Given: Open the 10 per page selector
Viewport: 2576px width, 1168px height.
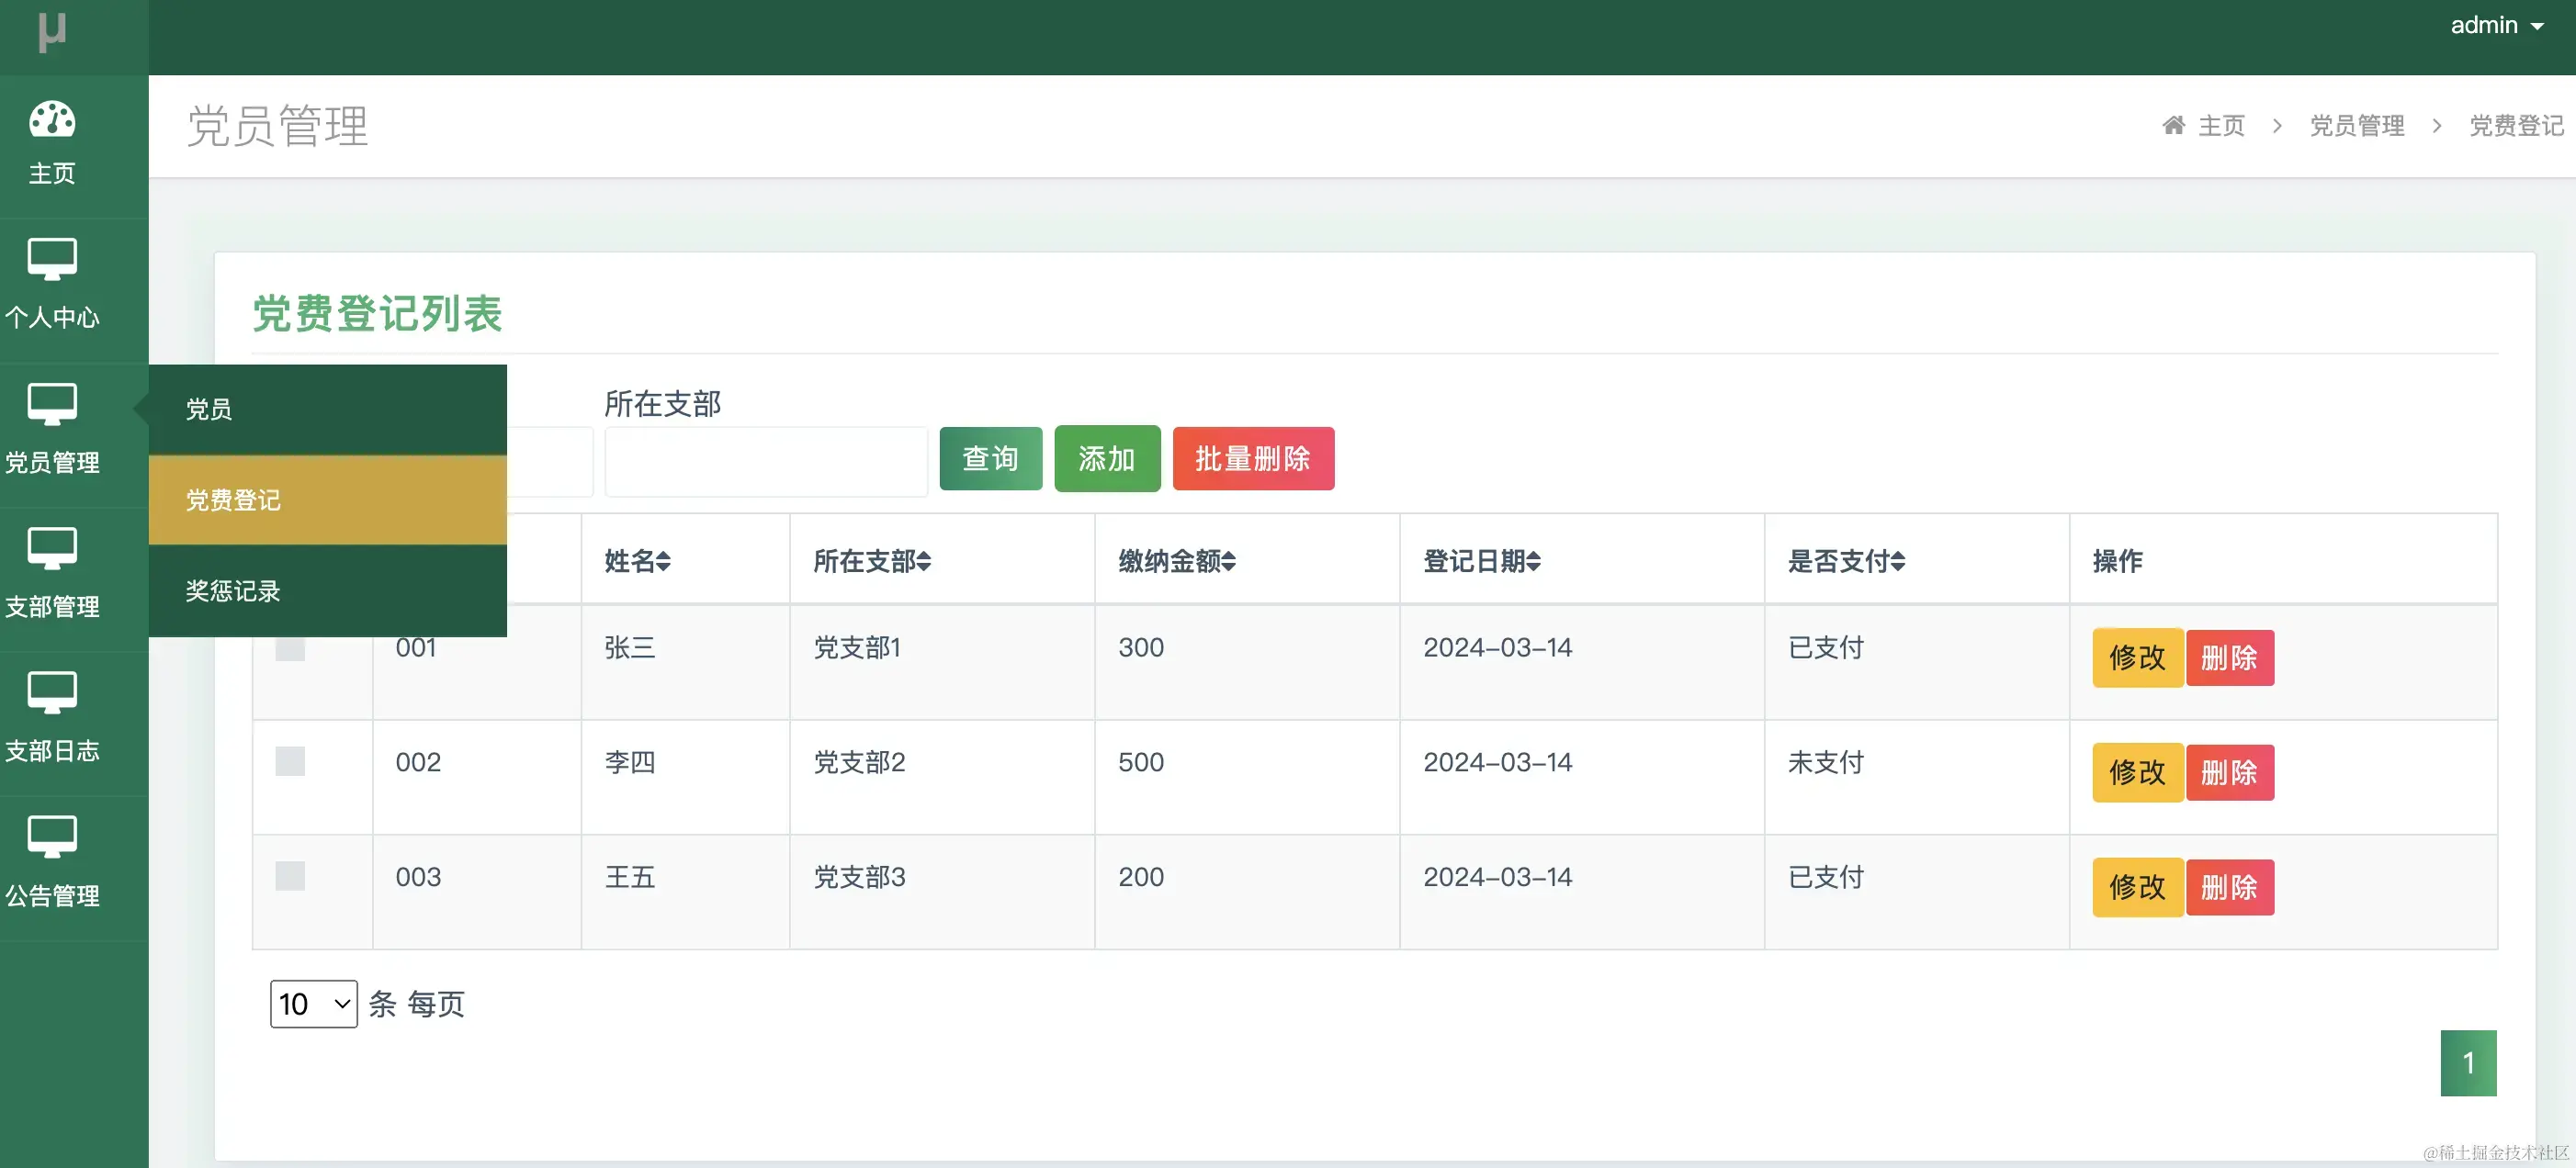Looking at the screenshot, I should coord(313,1005).
